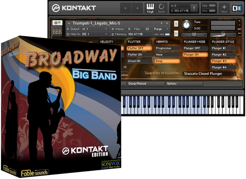Click the VIBRATO column header
The image size is (246, 179).
(167, 42)
